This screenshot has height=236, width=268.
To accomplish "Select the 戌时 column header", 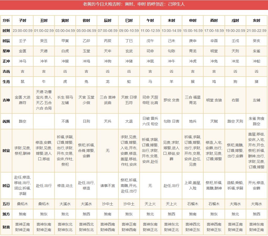I will 235,20.
